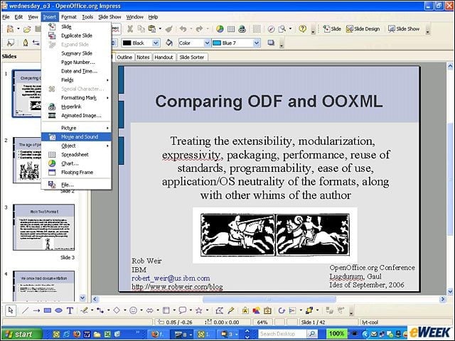Choose the smiley Symbol Shapes tool
This screenshot has height=341, width=455.
coord(133,310)
